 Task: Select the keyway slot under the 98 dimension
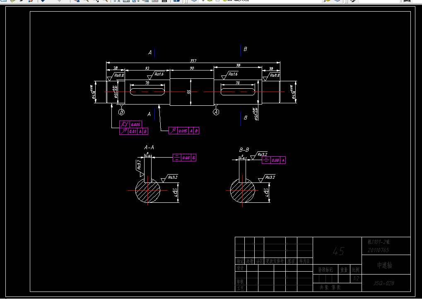pos(238,92)
